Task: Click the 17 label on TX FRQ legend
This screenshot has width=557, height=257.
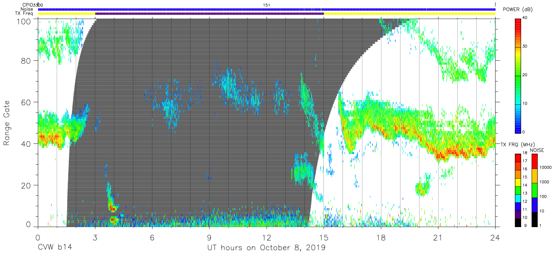Action: tap(525, 161)
